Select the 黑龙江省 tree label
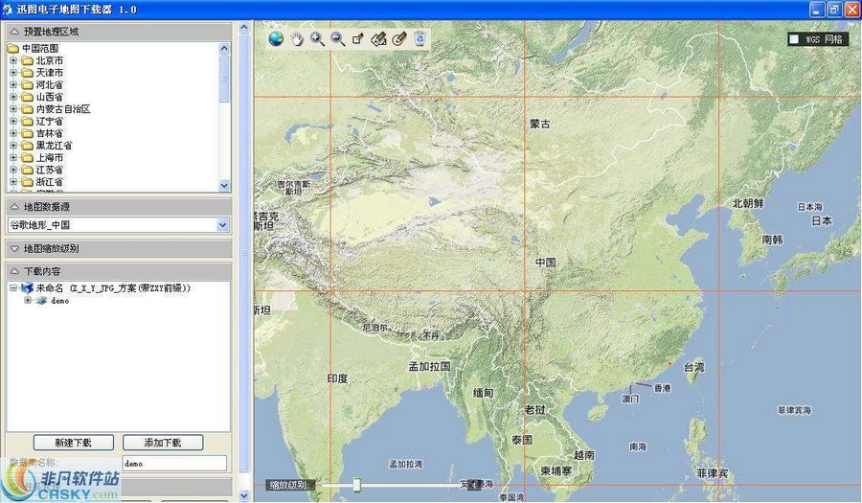 point(54,146)
